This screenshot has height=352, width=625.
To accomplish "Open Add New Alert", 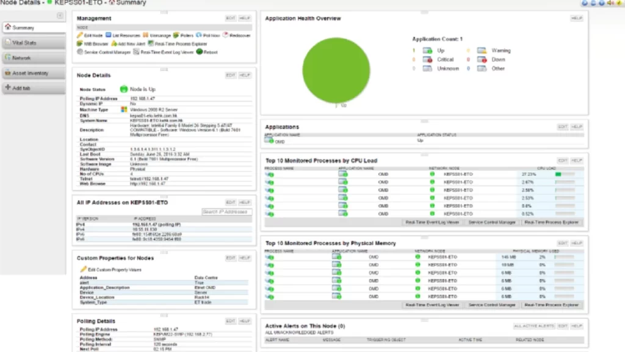I will [x=127, y=44].
